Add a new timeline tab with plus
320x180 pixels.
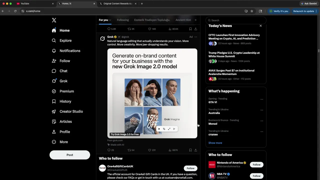pos(195,20)
